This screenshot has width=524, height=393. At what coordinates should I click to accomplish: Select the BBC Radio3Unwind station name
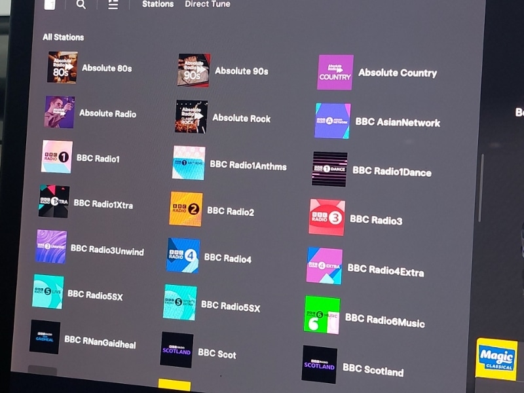107,250
